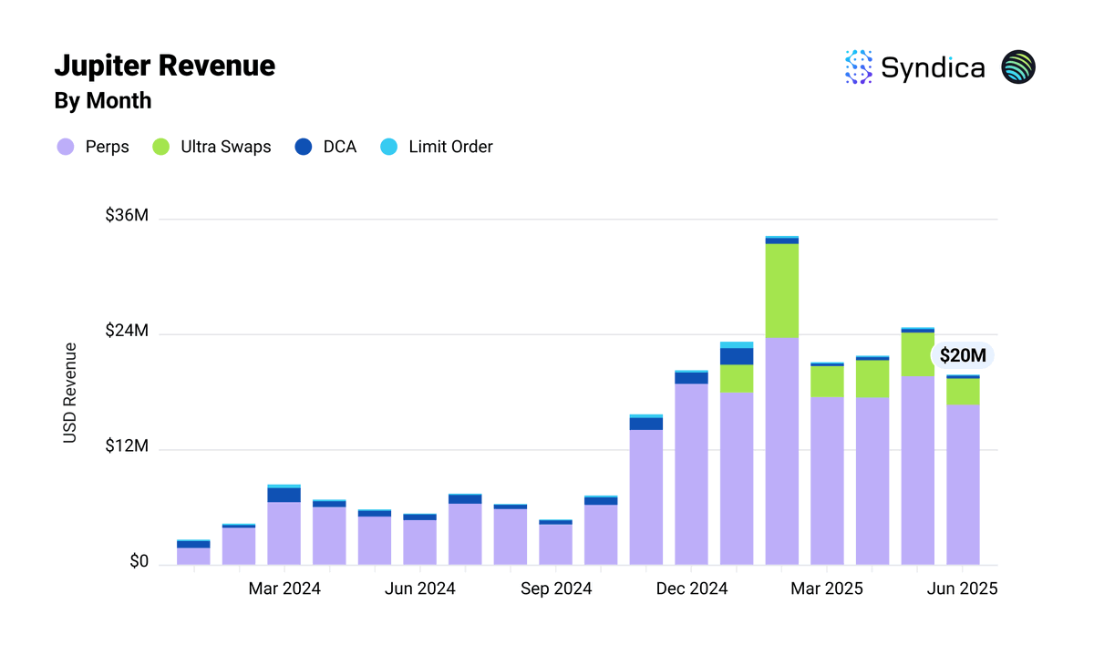Image resolution: width=1094 pixels, height=655 pixels.
Task: Click the Perps lavender legend dot
Action: (65, 147)
